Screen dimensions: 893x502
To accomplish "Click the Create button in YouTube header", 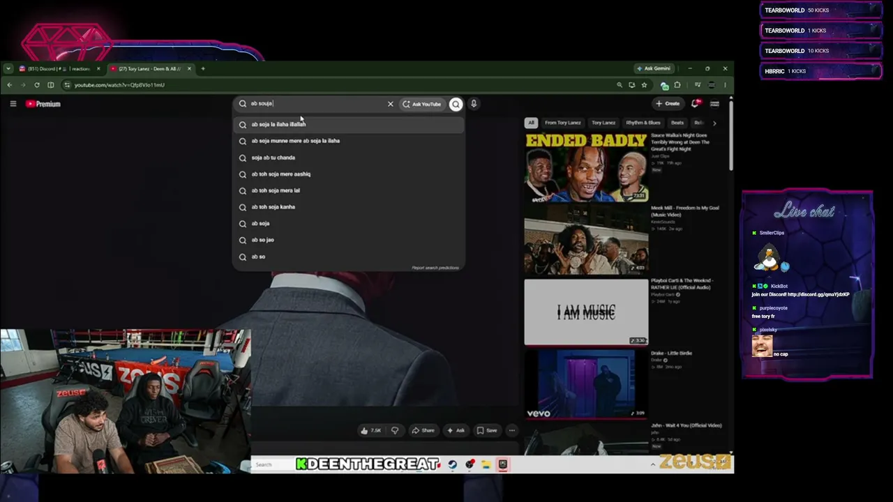I will [x=668, y=104].
